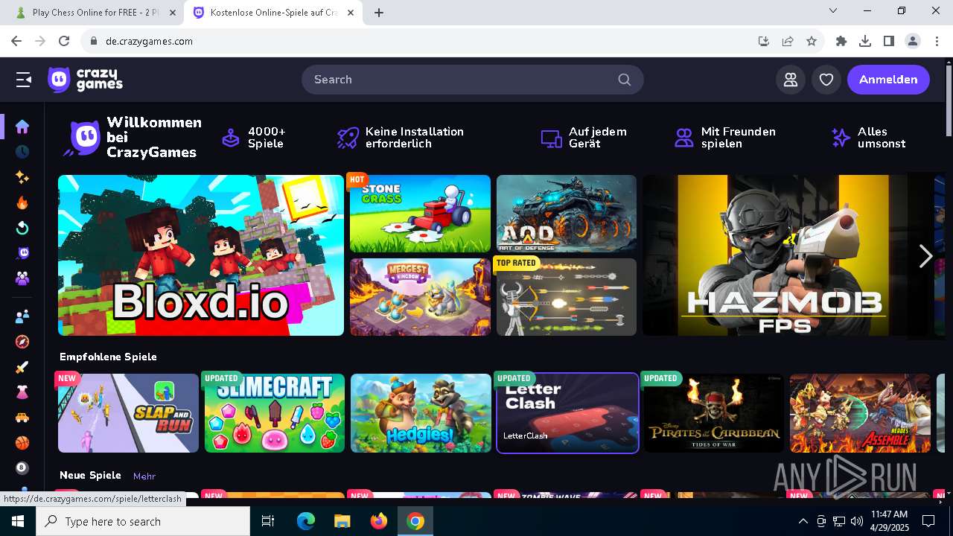Click the install app icon in address bar
This screenshot has width=953, height=536.
(x=764, y=41)
